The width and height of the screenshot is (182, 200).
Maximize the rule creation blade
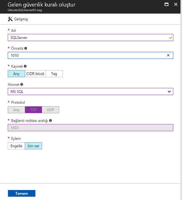pos(167,4)
